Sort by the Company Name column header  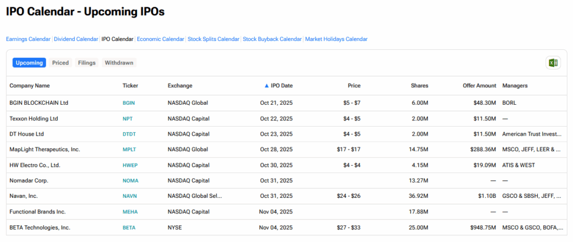[30, 86]
